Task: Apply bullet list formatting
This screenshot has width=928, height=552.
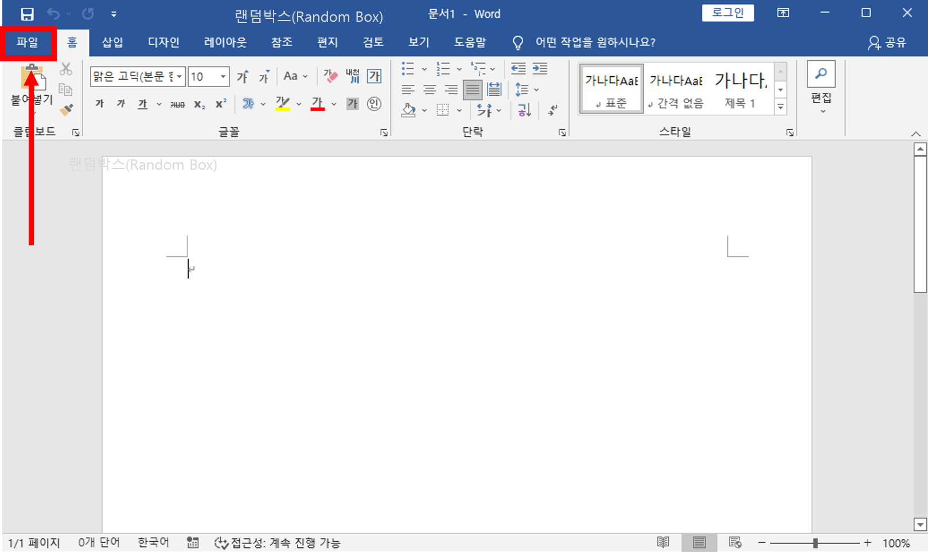Action: point(408,69)
